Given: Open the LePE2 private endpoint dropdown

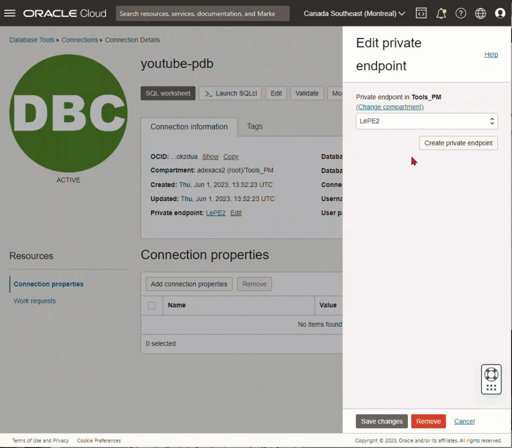Looking at the screenshot, I should (x=426, y=121).
